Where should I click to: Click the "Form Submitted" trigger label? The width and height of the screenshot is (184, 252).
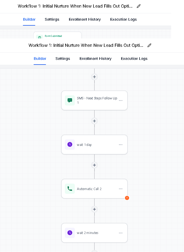pos(53,36)
